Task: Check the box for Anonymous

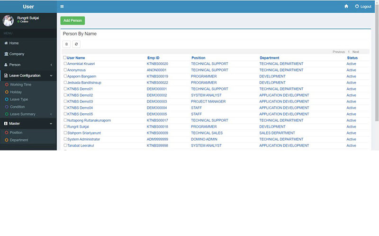Action: point(65,70)
